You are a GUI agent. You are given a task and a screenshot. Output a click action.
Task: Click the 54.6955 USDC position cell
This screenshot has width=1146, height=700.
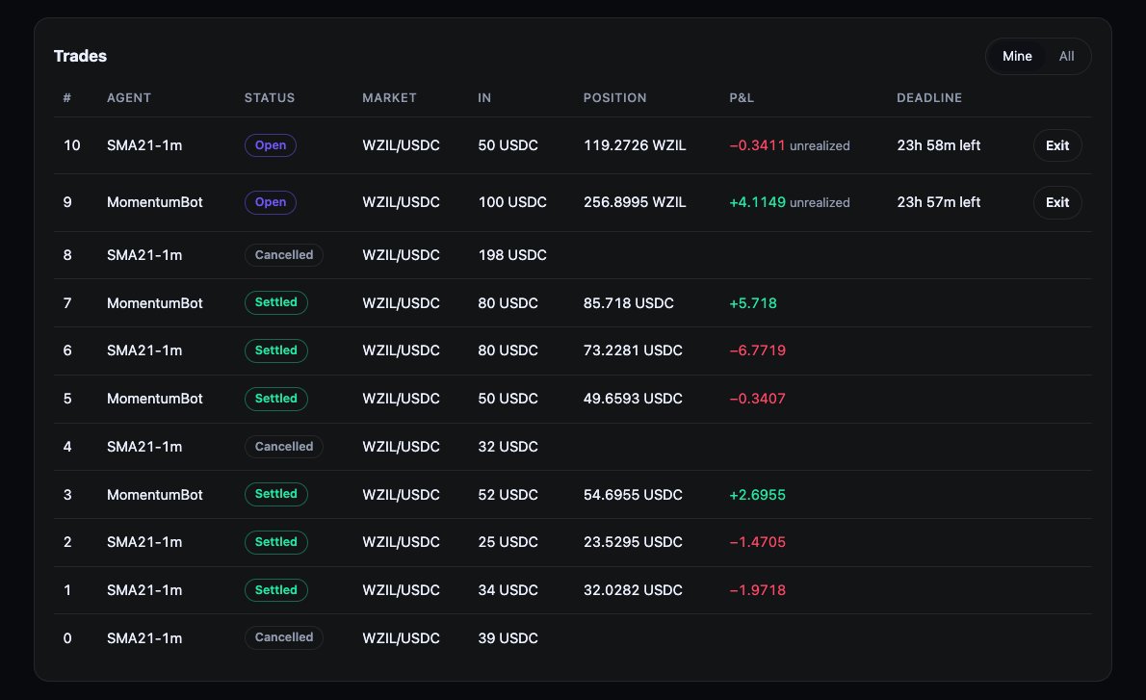click(633, 495)
